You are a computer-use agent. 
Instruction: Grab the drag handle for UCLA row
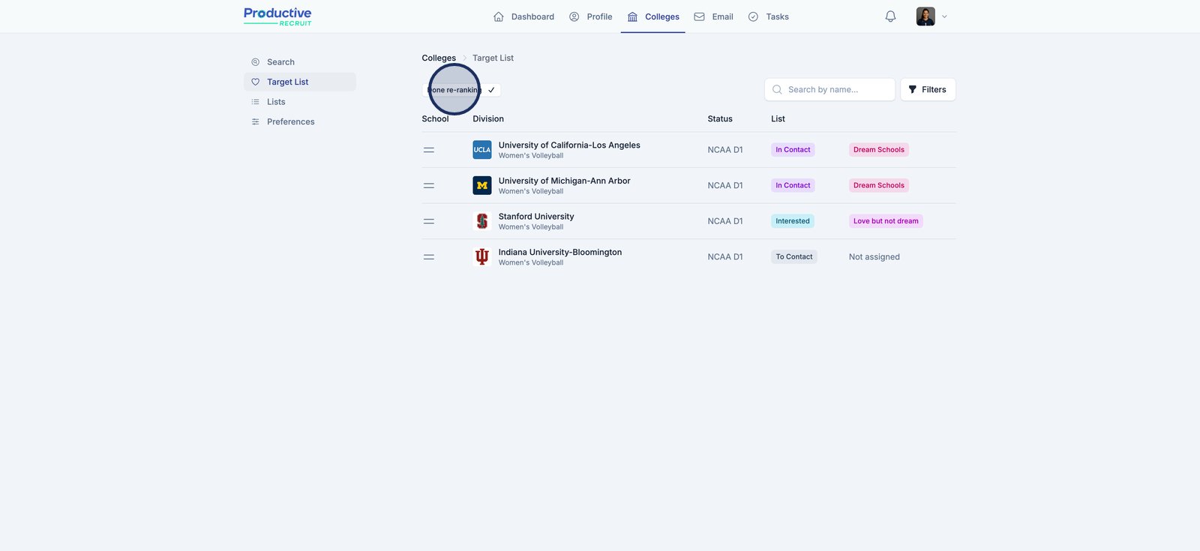click(429, 150)
